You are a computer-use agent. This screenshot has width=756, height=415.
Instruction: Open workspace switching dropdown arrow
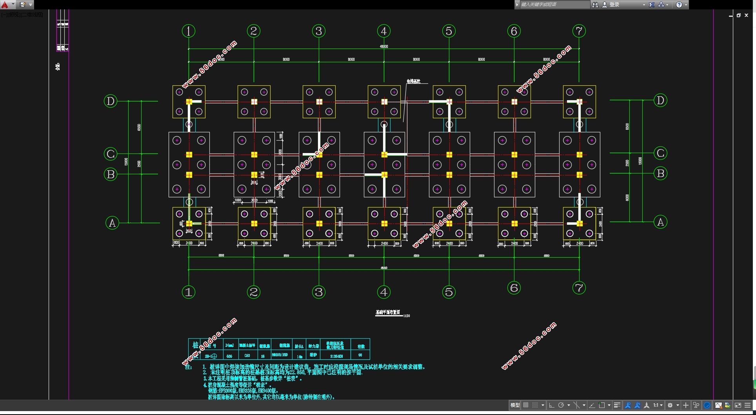click(678, 405)
